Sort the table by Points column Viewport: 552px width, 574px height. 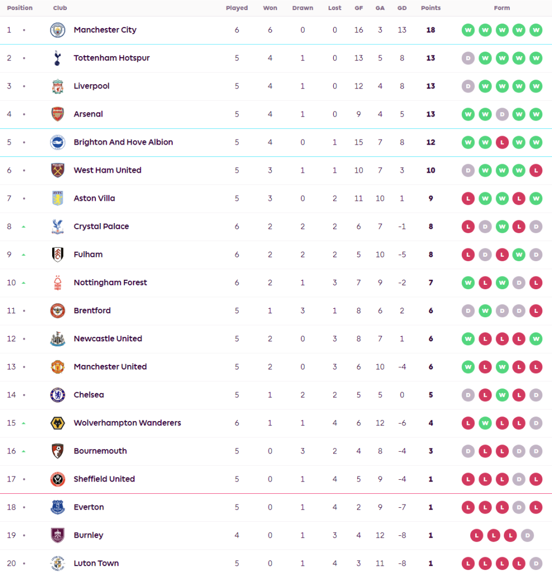(430, 8)
